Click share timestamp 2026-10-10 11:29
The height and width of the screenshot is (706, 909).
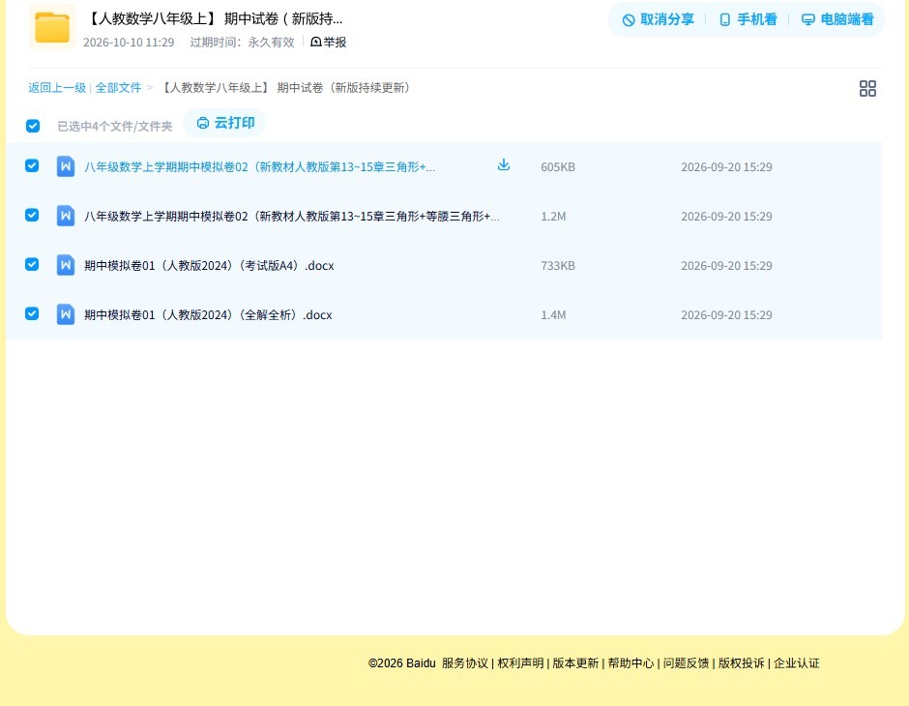pyautogui.click(x=128, y=43)
